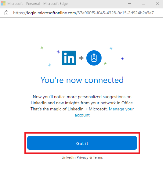This screenshot has width=163, height=172.
Task: Minimize the Microsoft Edge window
Action: (129, 3)
